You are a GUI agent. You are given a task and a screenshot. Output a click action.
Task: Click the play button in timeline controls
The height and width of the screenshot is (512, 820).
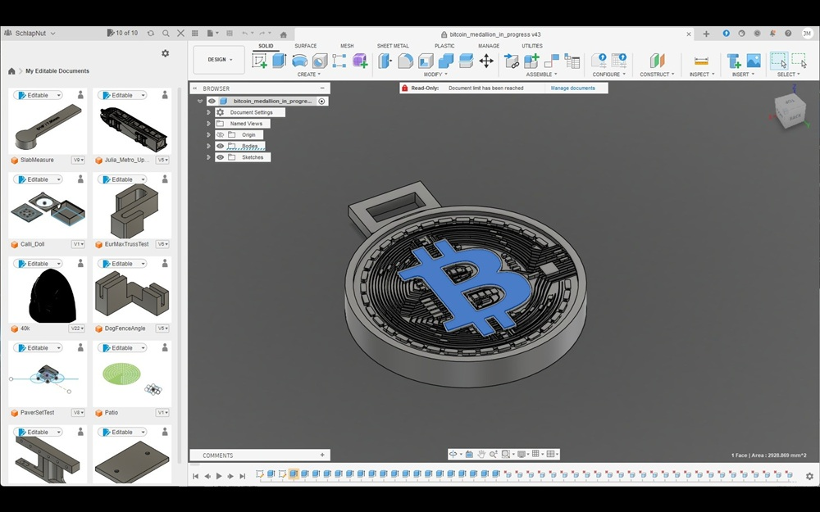(x=219, y=475)
